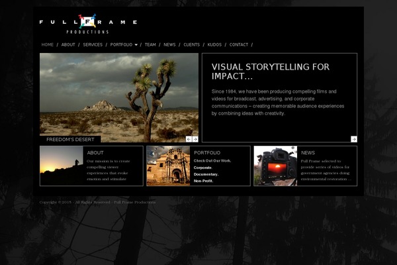The image size is (397, 265).
Task: Open the Team menu item
Action: click(150, 44)
